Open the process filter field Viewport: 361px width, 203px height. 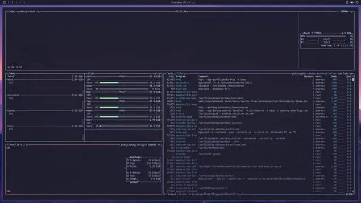pyautogui.click(x=180, y=74)
